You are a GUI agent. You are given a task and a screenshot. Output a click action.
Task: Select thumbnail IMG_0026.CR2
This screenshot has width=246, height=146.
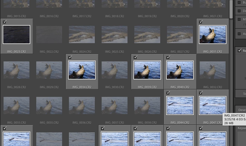coord(147,34)
